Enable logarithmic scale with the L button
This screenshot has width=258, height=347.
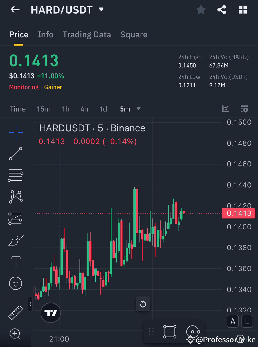(x=247, y=321)
